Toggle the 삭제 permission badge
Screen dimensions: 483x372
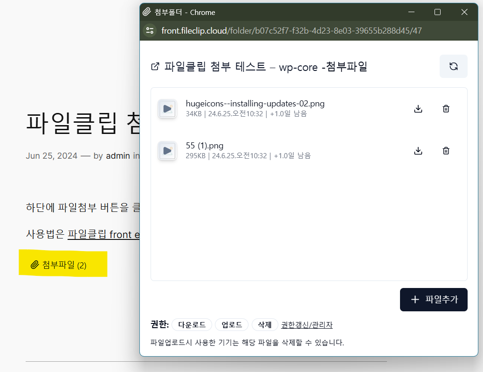(x=265, y=324)
